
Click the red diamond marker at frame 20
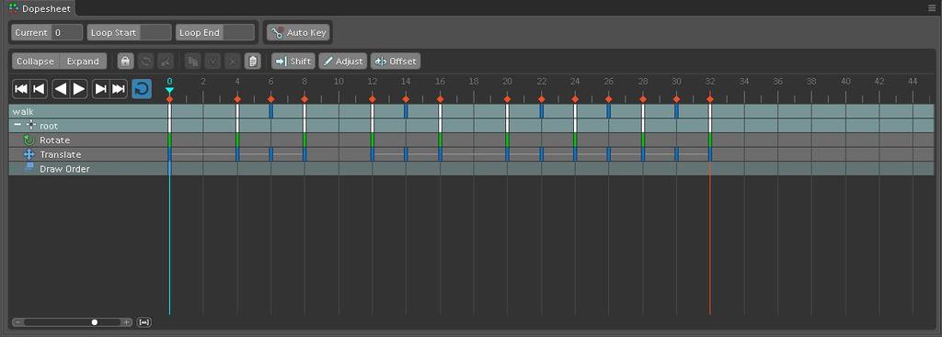click(x=507, y=99)
